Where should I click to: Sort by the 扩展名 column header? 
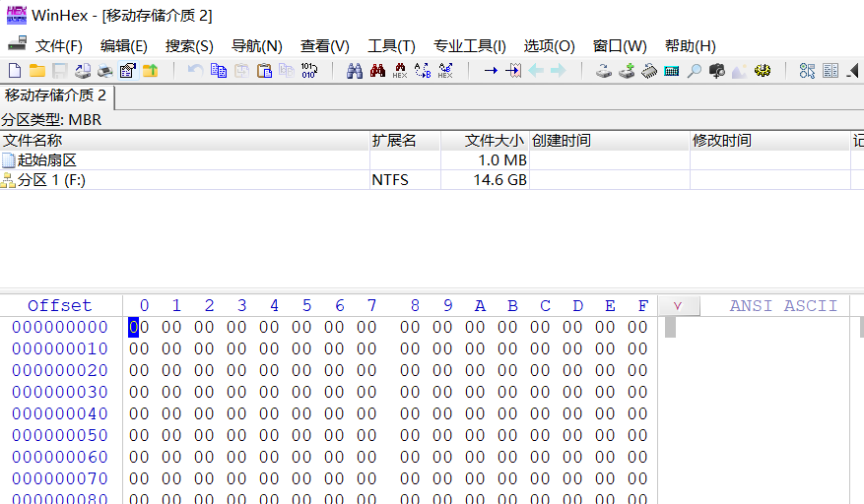pyautogui.click(x=405, y=141)
